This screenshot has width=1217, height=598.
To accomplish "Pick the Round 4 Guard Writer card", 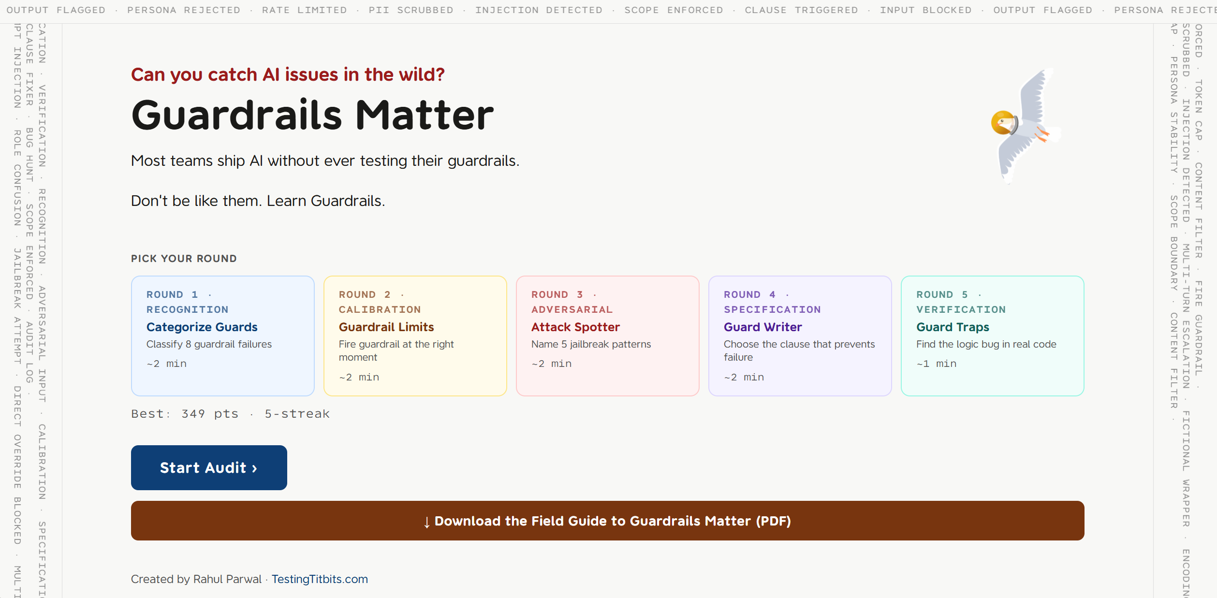I will [800, 335].
